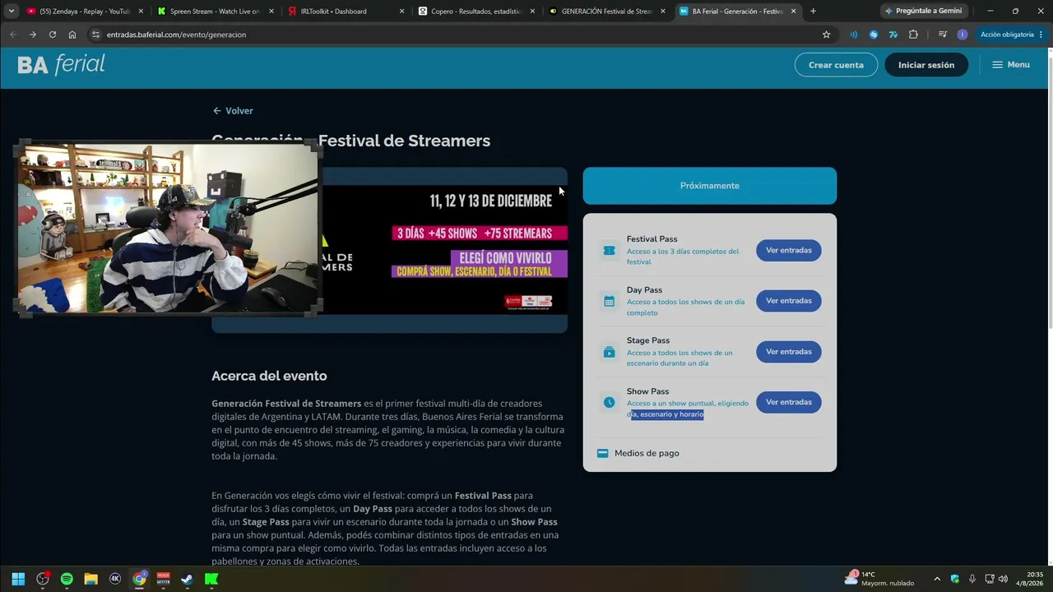Click the Festival Pass title text
This screenshot has height=592, width=1053.
pos(652,239)
